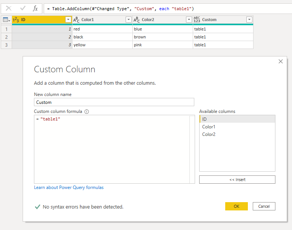The width and height of the screenshot is (292, 230).
Task: Open the table menu icon at grid corner
Action: click(6, 20)
